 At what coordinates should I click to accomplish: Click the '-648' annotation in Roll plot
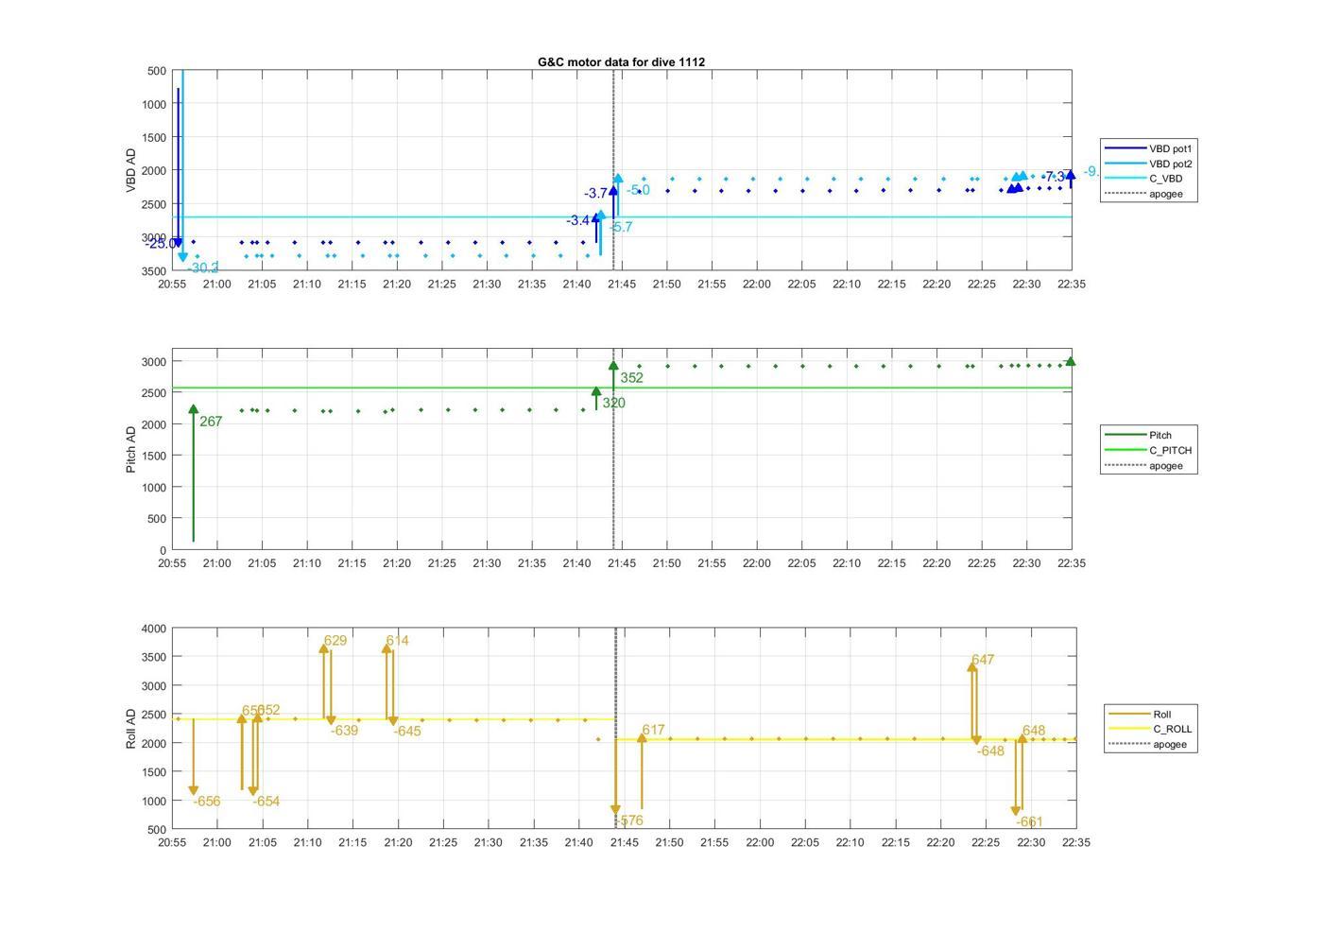click(990, 751)
